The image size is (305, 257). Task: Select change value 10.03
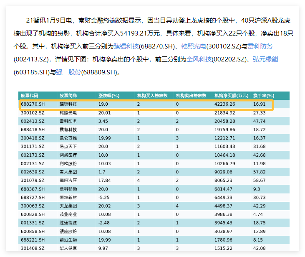tap(104, 163)
